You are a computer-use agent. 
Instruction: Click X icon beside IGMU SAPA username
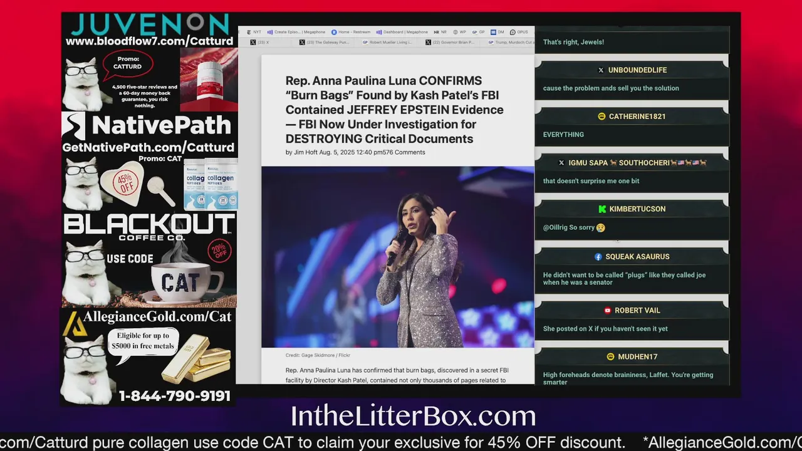point(561,163)
